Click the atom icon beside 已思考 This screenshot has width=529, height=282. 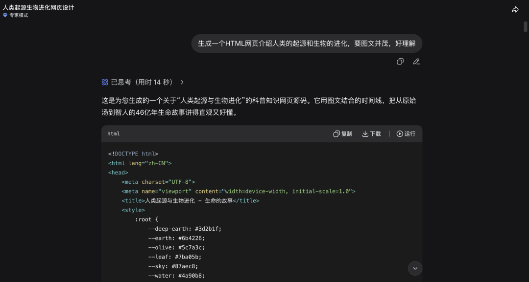tap(105, 82)
